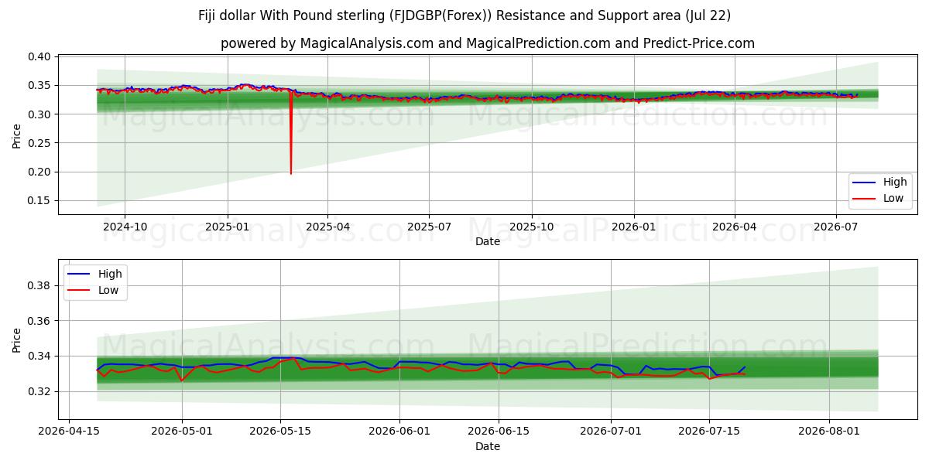Click the '2026-01' x-axis label
This screenshot has height=464, width=929.
coord(633,227)
